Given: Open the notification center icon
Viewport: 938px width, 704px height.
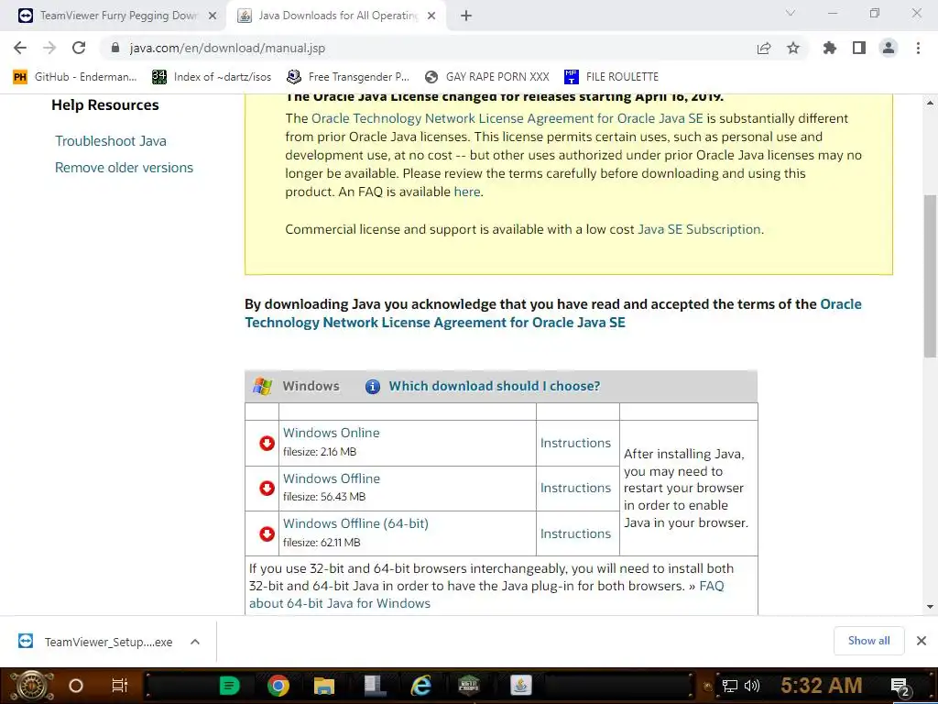Looking at the screenshot, I should click(x=900, y=687).
